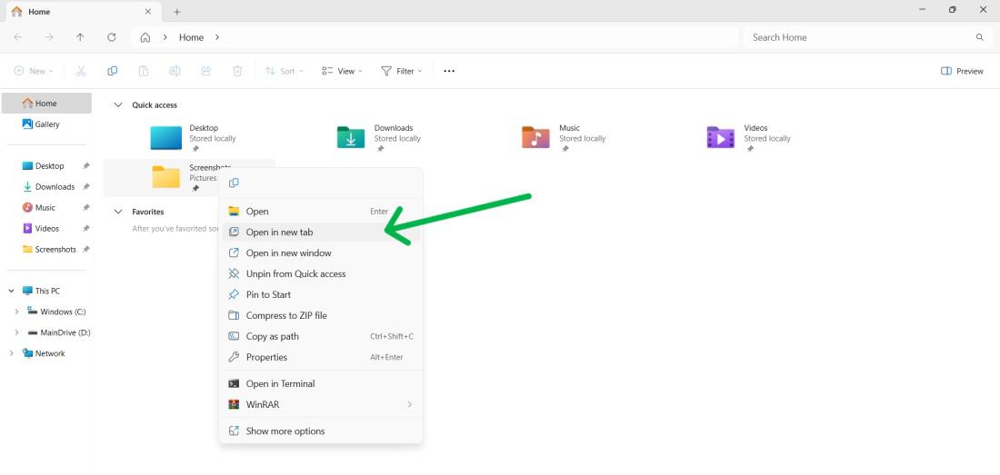The image size is (1000, 475).
Task: Select This PC in the sidebar
Action: [48, 291]
